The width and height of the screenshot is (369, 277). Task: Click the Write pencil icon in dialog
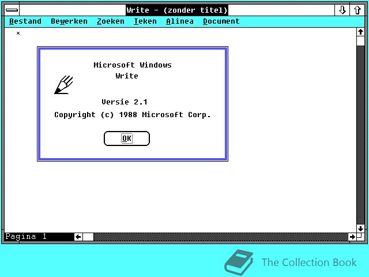(63, 85)
